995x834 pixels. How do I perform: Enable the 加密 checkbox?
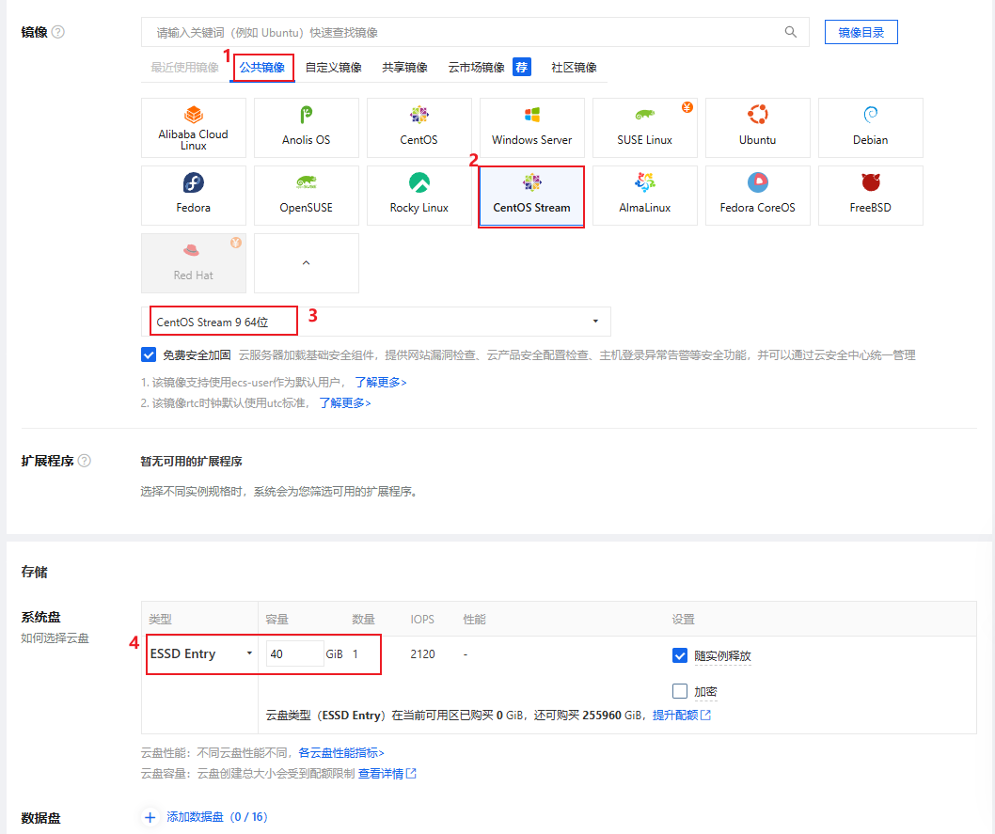680,691
